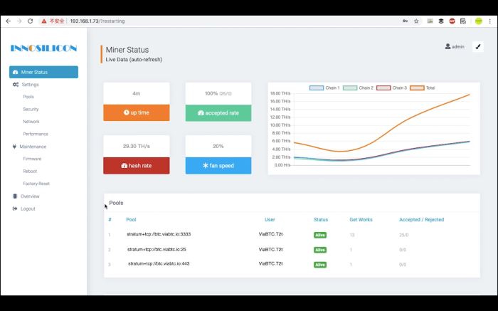This screenshot has height=311, width=498.
Task: Click the admin user label
Action: [x=455, y=47]
